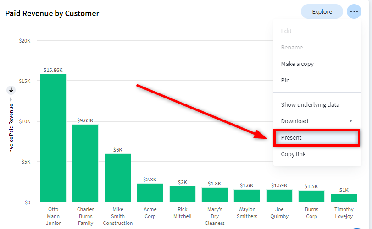This screenshot has height=229, width=372.
Task: Select Present from the menu
Action: coord(316,138)
